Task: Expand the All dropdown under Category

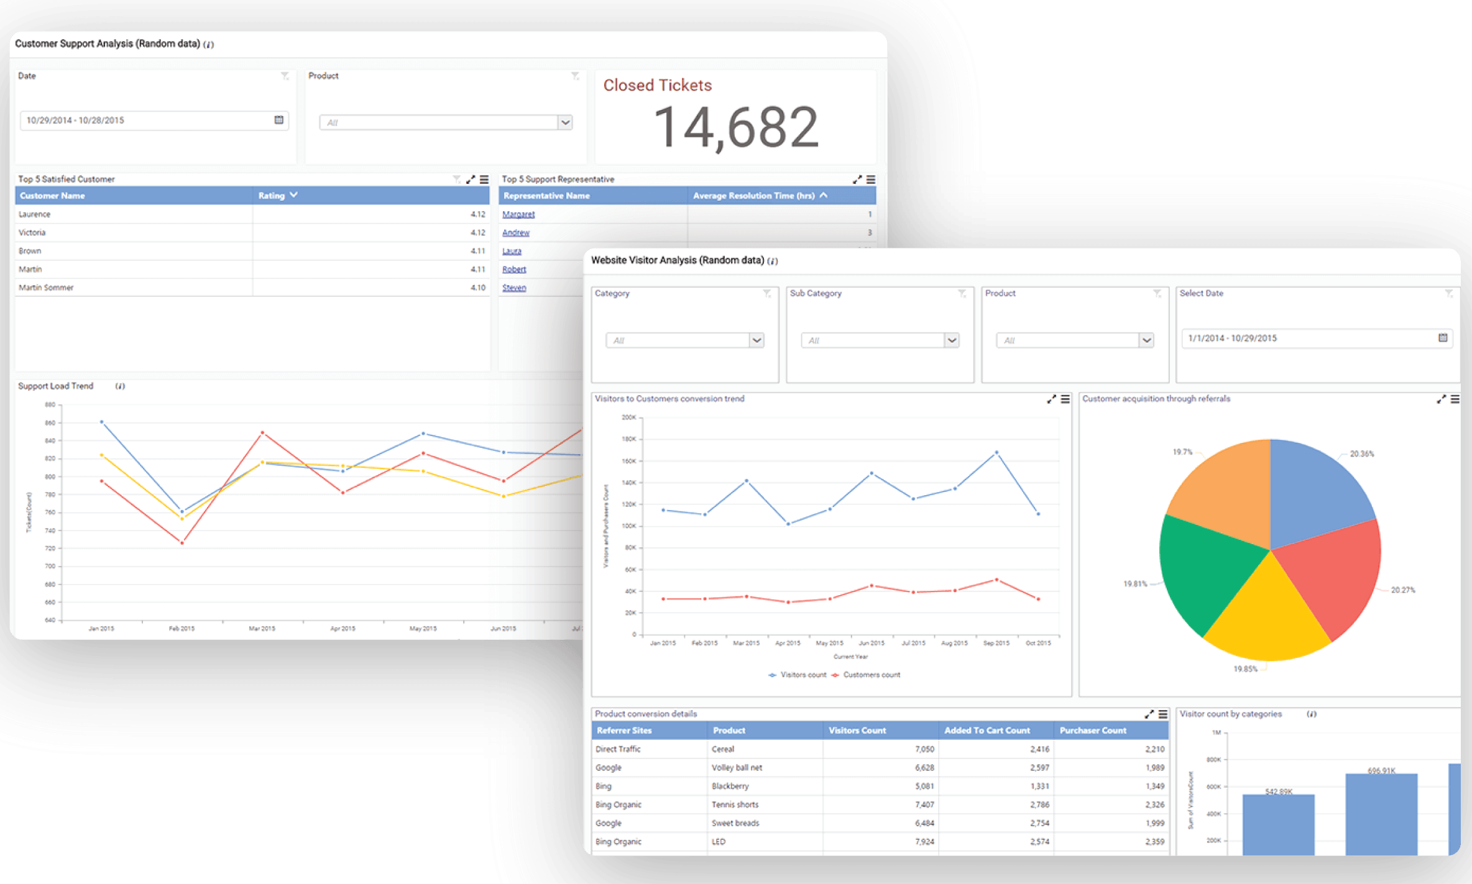Action: point(757,340)
